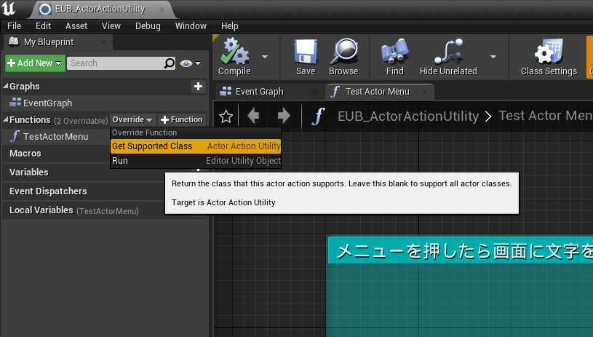This screenshot has height=337, width=593.
Task: Collapse the Functions section
Action: pyautogui.click(x=6, y=120)
